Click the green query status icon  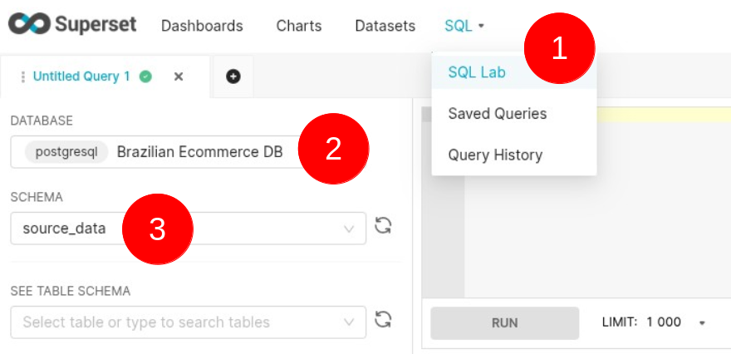point(146,76)
